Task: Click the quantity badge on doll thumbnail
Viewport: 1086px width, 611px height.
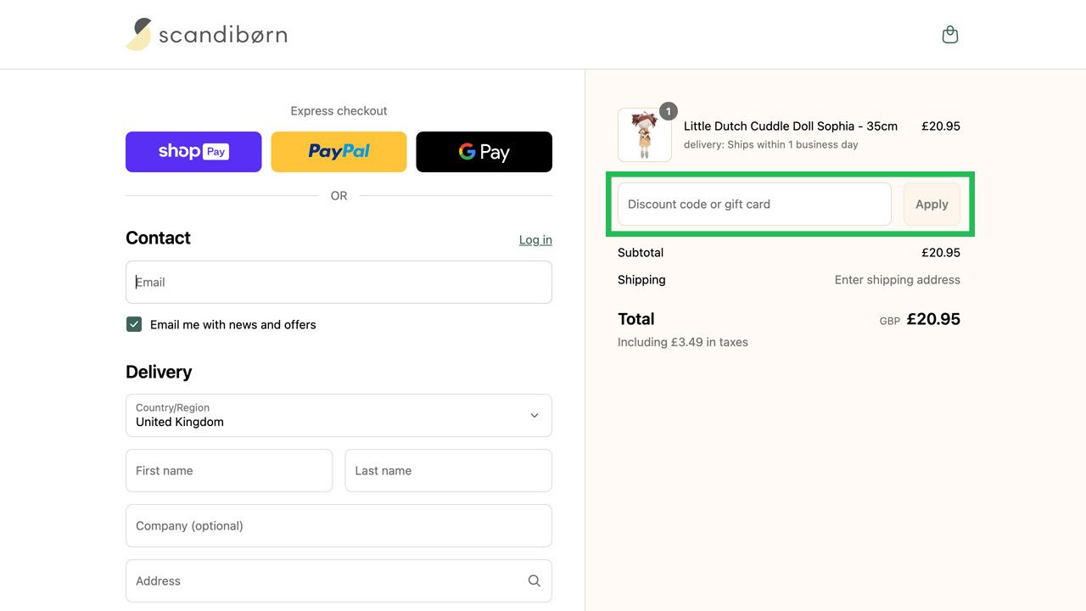Action: [x=669, y=111]
